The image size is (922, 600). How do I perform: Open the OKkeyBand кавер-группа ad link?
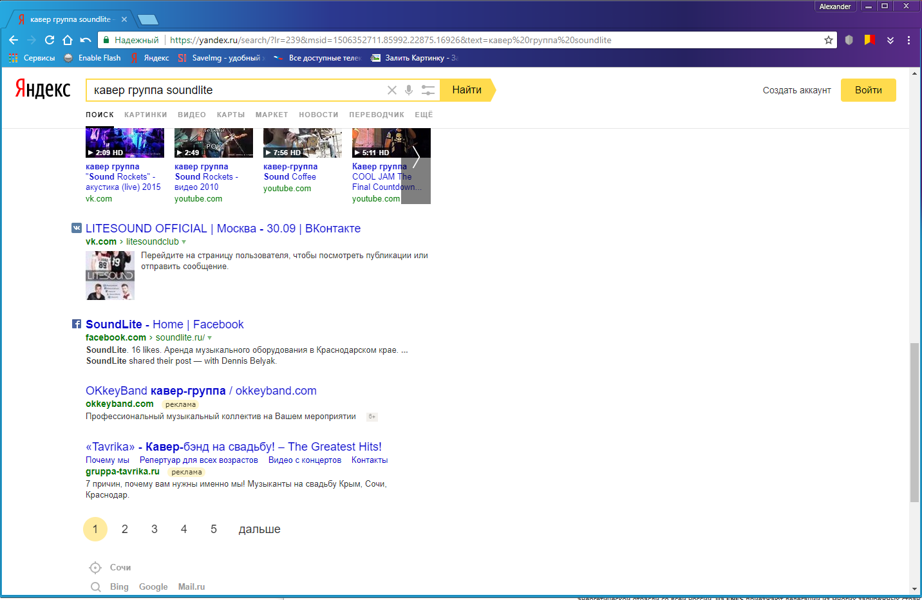[x=201, y=391]
